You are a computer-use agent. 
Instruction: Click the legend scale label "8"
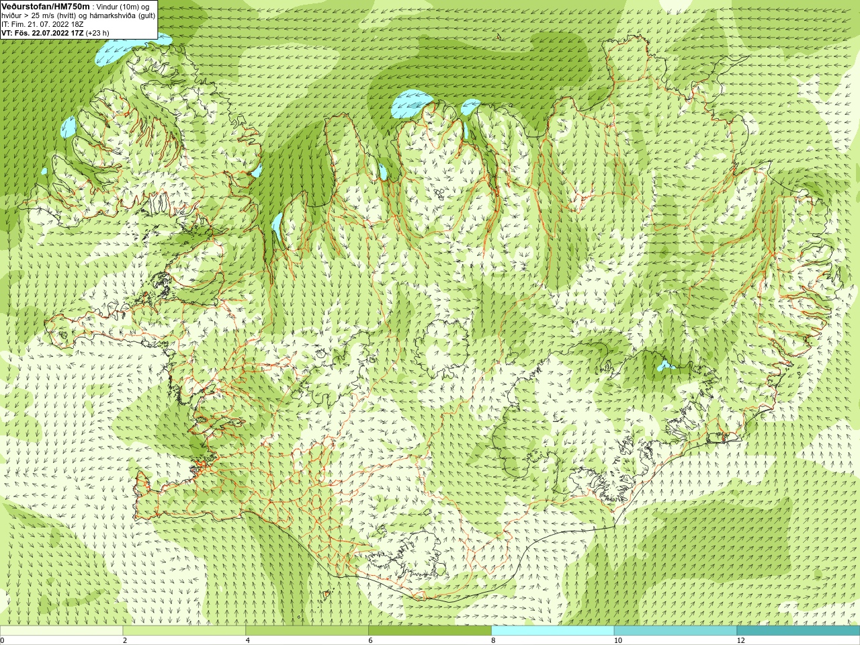tap(494, 640)
